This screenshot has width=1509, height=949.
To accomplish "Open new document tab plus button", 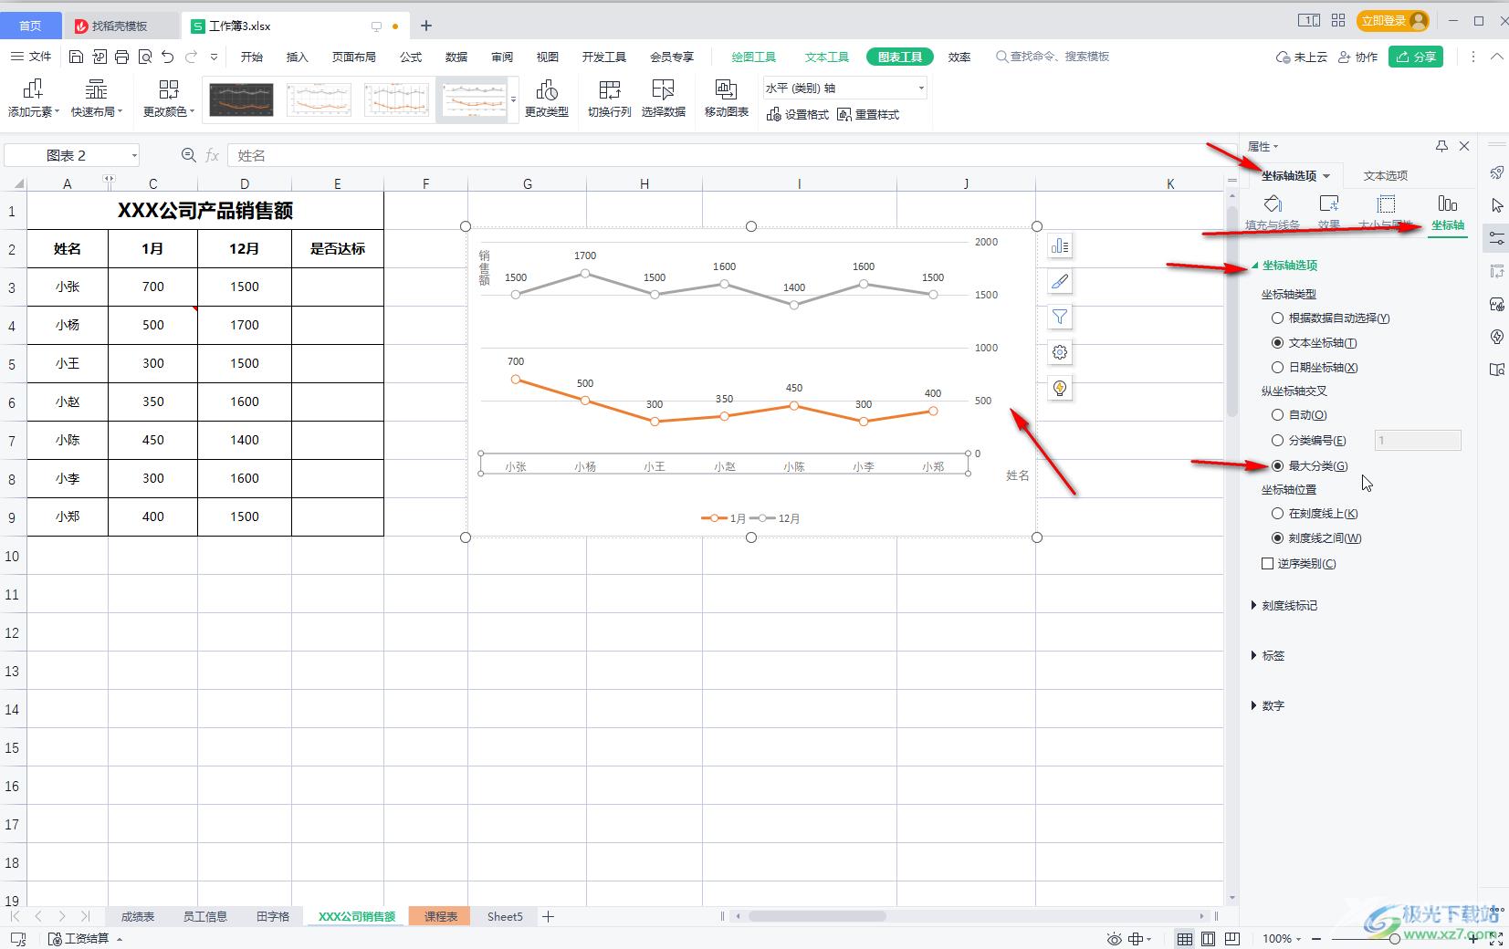I will click(x=425, y=26).
